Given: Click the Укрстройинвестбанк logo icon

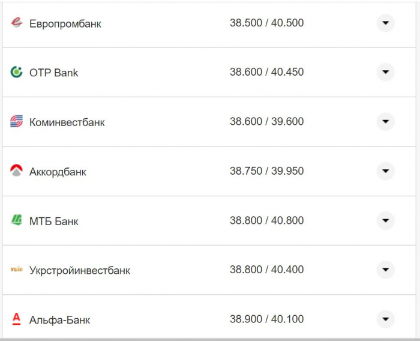Looking at the screenshot, I should coord(16,270).
